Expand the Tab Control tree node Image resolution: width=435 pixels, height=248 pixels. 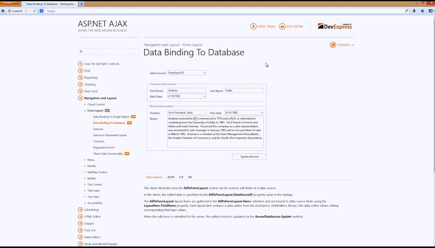pyautogui.click(x=85, y=184)
